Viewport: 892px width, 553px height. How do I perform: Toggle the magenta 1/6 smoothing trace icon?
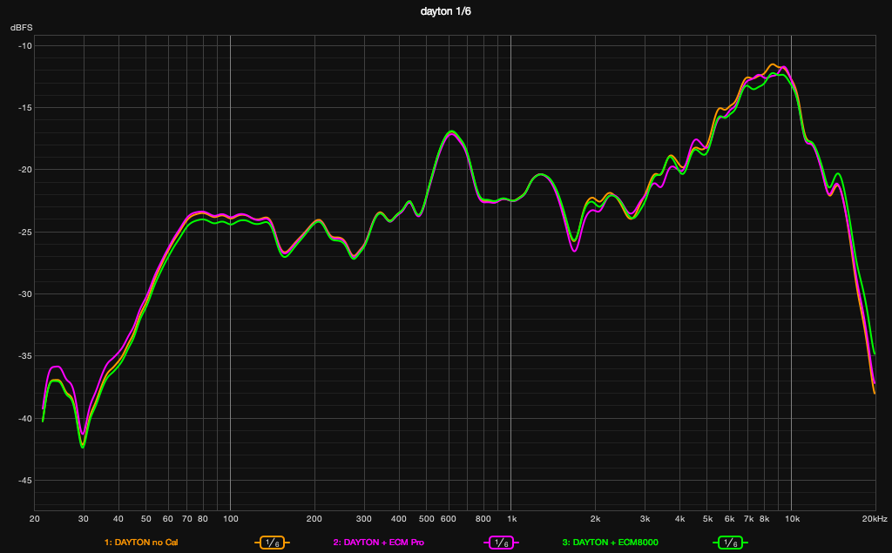click(x=501, y=543)
